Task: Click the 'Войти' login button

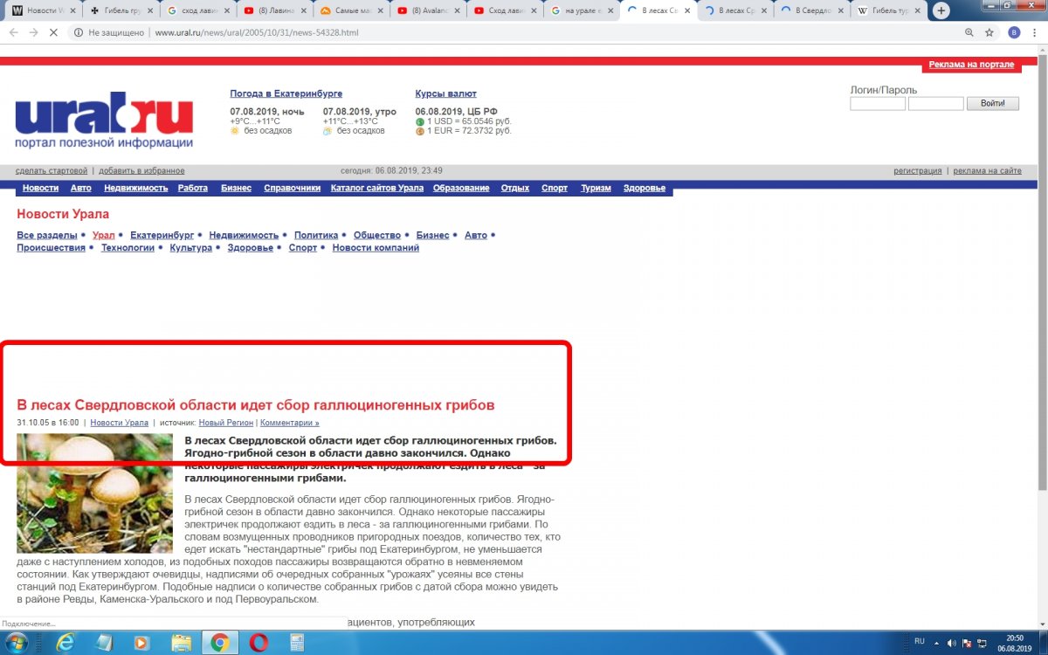Action: coord(993,103)
